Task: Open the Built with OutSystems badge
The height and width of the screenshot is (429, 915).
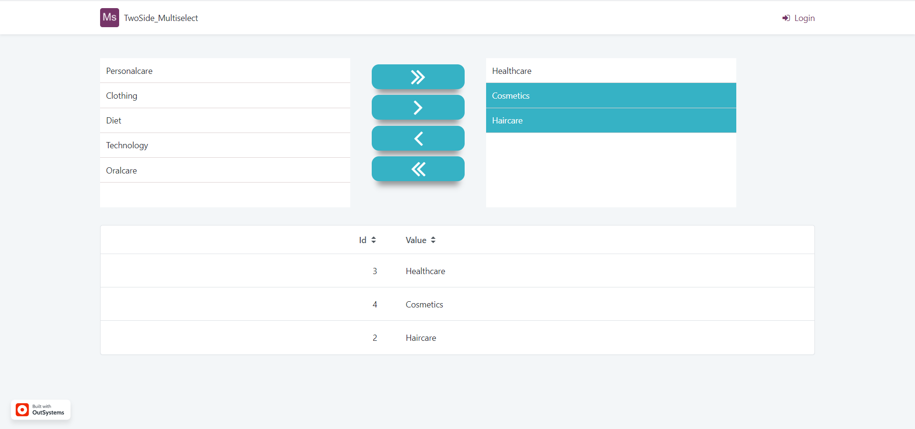Action: click(x=41, y=410)
